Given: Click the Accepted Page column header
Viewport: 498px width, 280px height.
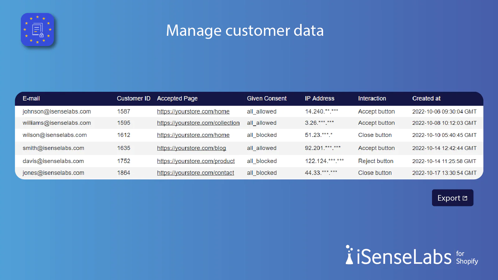Looking at the screenshot, I should pyautogui.click(x=177, y=98).
